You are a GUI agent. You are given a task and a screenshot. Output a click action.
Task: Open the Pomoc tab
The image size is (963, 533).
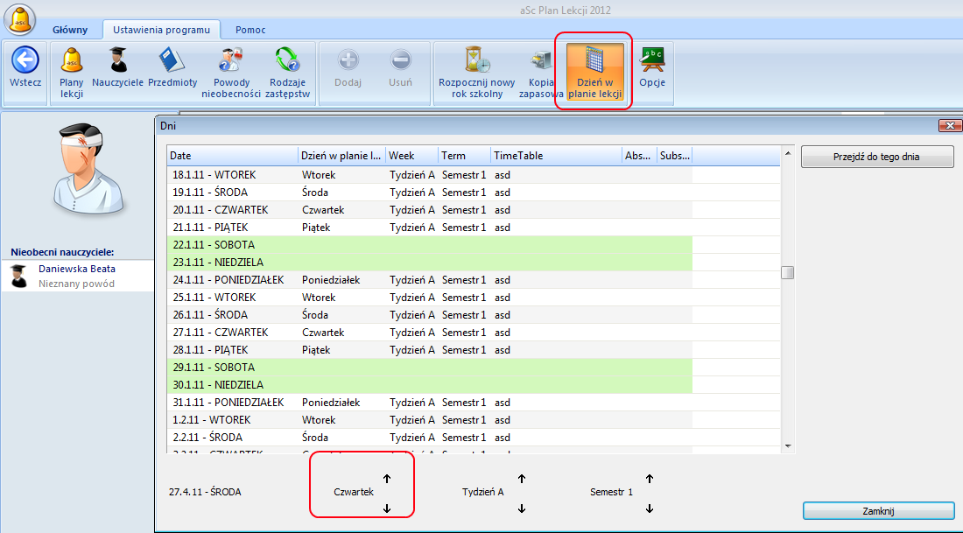pos(250,30)
